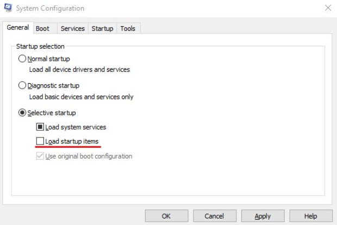Switch to the General tab
337x225 pixels.
(x=17, y=28)
